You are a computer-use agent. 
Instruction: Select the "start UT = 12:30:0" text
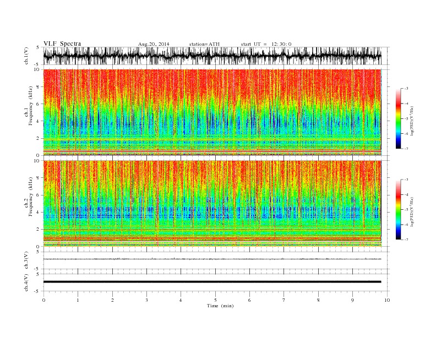click(x=266, y=44)
